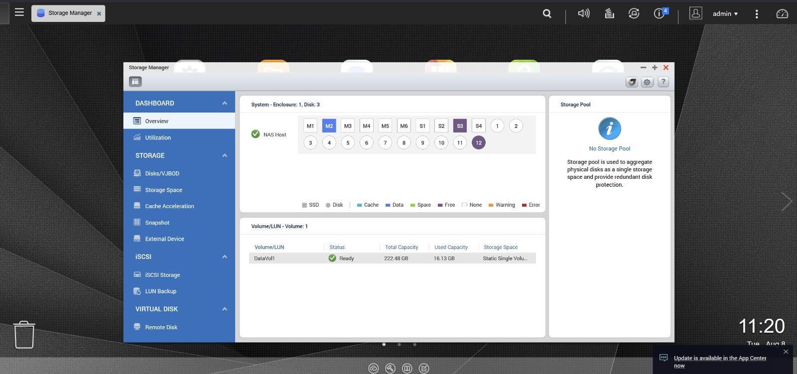
Task: Select the S3 disk slot
Action: tap(460, 126)
